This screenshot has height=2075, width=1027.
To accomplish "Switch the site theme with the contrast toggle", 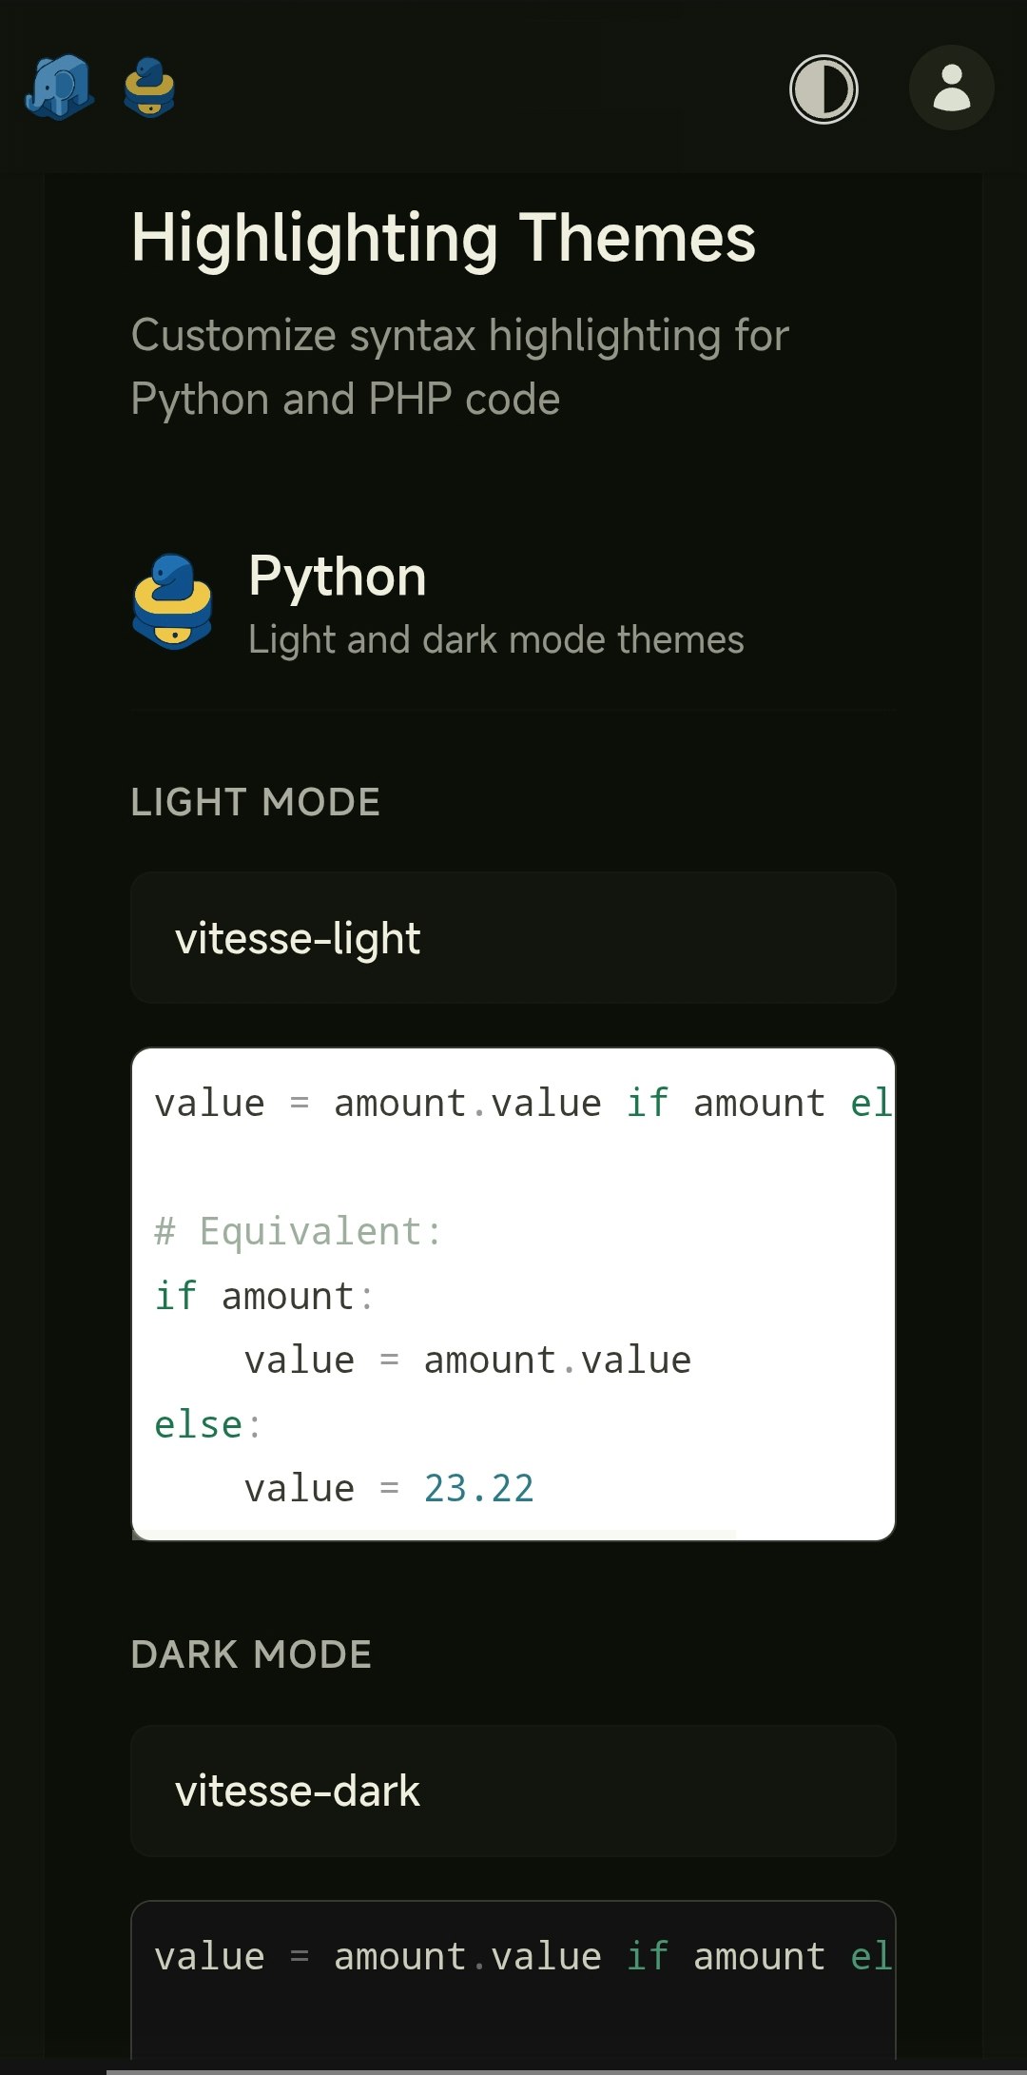I will click(824, 88).
